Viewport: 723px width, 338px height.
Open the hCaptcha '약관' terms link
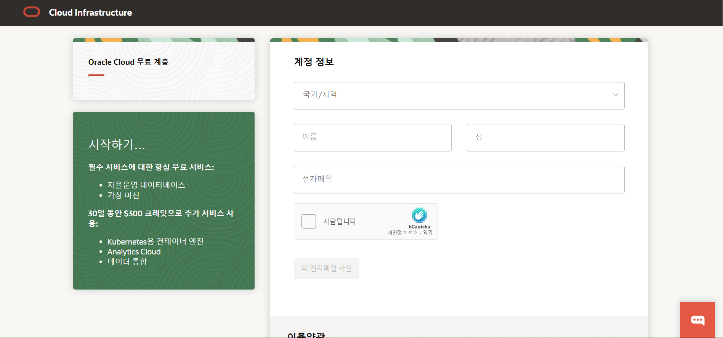pos(428,233)
